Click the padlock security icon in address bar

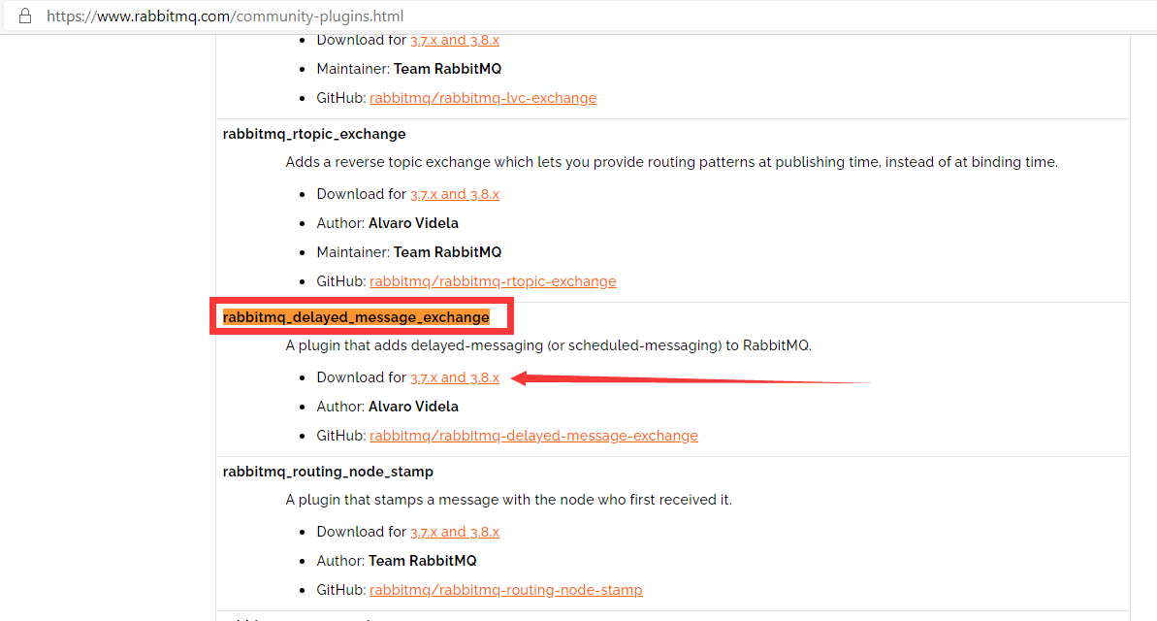point(24,16)
